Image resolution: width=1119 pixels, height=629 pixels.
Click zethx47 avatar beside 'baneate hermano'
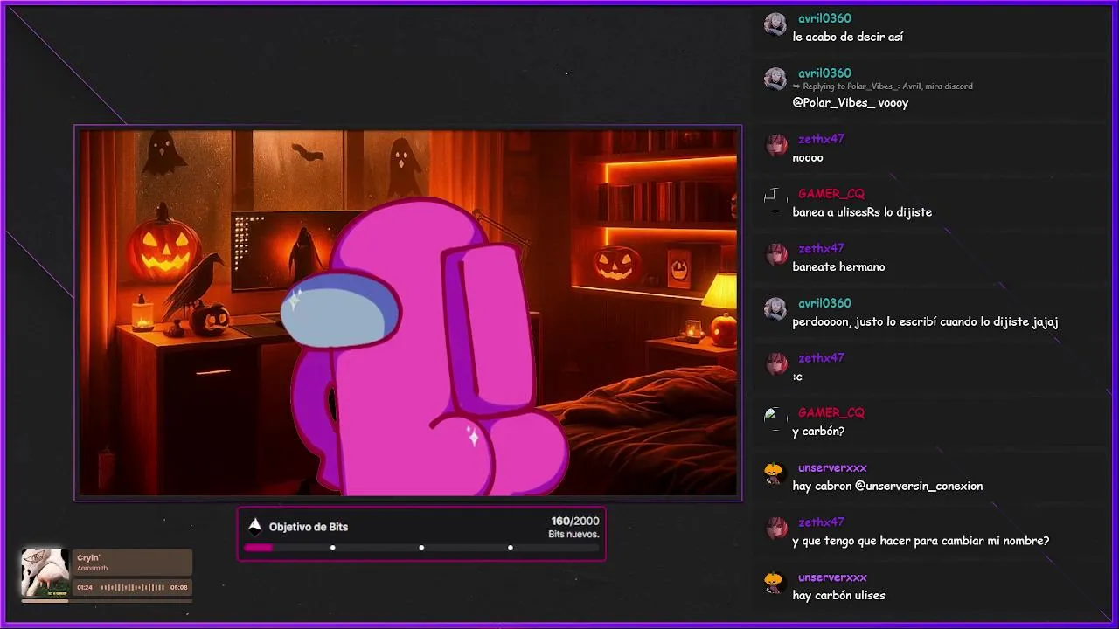pos(775,254)
